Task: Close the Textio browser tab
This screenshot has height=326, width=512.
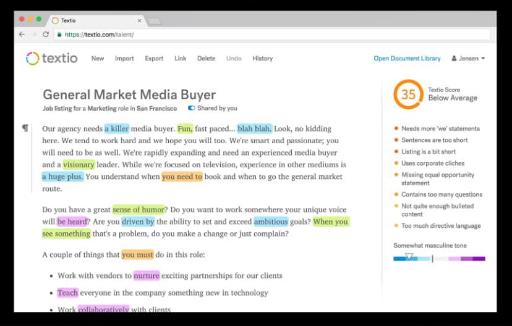Action: [x=139, y=20]
